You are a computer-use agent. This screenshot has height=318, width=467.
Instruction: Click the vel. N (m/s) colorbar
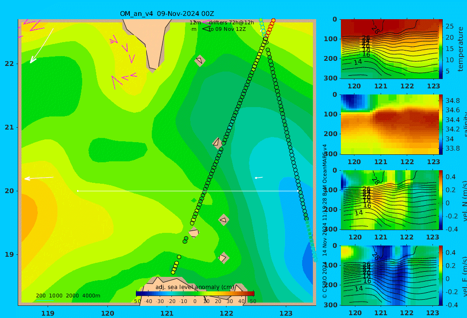point(440,200)
